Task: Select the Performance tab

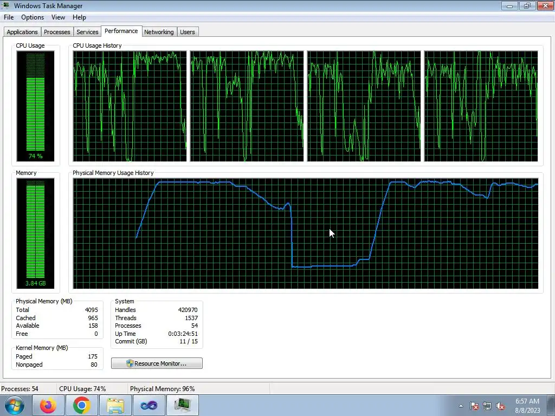Action: pos(121,31)
